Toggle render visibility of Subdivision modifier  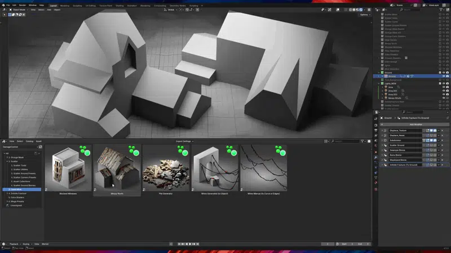(x=435, y=140)
